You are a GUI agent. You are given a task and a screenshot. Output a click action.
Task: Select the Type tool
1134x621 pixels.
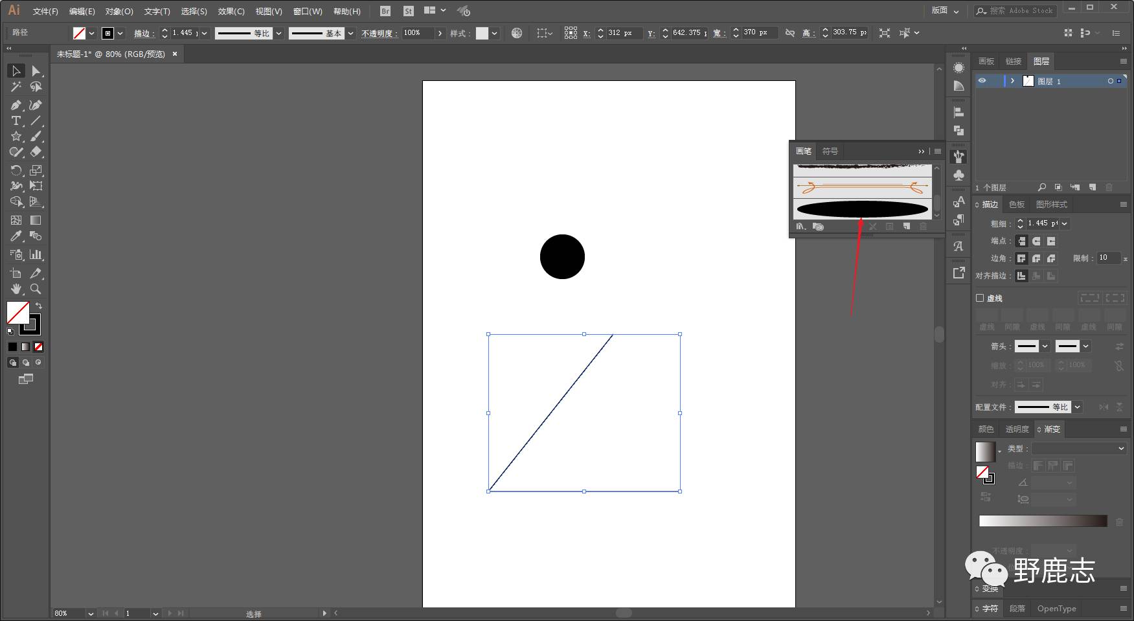16,121
